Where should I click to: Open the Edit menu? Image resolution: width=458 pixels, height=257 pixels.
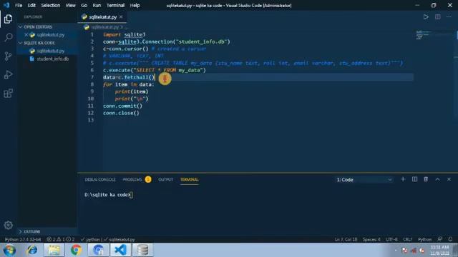coord(31,5)
